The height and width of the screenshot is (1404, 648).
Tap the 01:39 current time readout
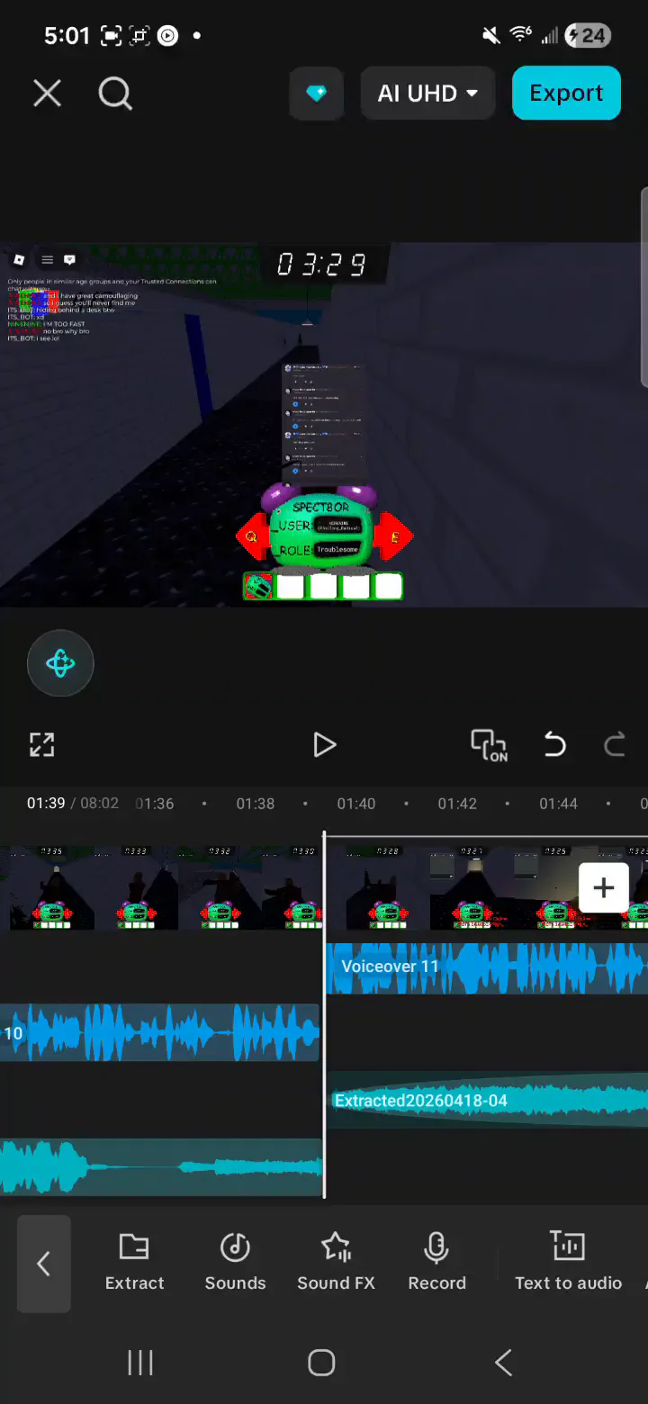pyautogui.click(x=46, y=803)
